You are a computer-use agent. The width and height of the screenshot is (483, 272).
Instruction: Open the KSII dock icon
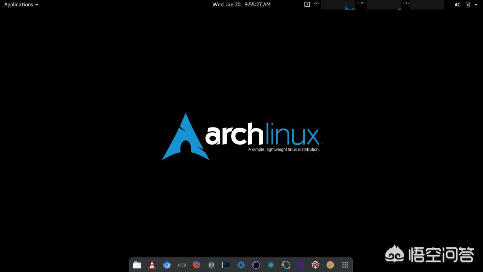[x=182, y=265]
